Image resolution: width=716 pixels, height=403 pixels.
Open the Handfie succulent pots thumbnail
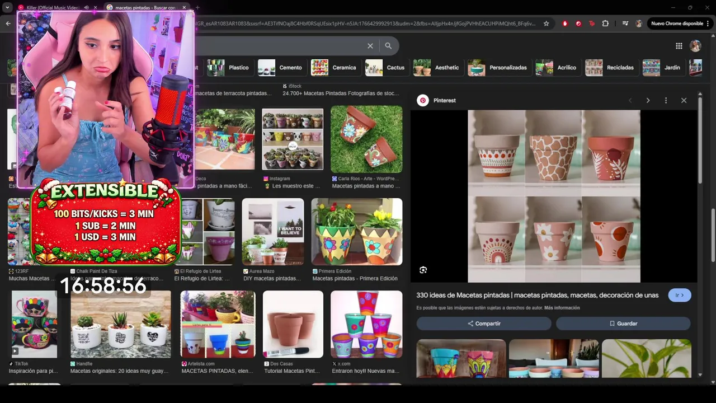coord(121,324)
